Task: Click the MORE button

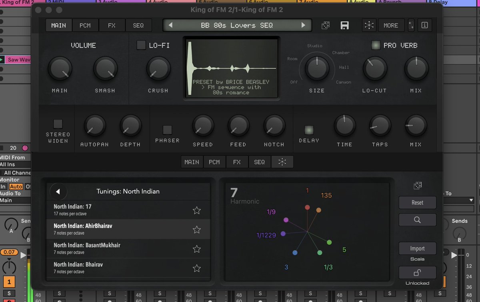Action: pos(391,25)
